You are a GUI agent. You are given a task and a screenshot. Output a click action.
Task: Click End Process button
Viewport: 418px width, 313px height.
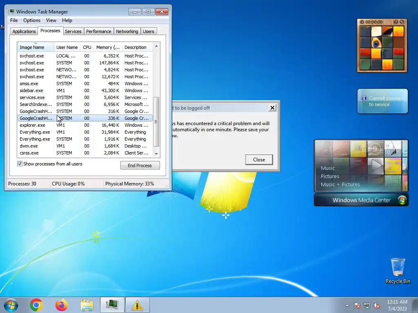click(140, 165)
